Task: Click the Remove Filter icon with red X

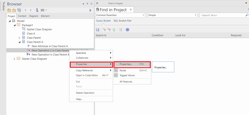Action: pyautogui.click(x=109, y=30)
